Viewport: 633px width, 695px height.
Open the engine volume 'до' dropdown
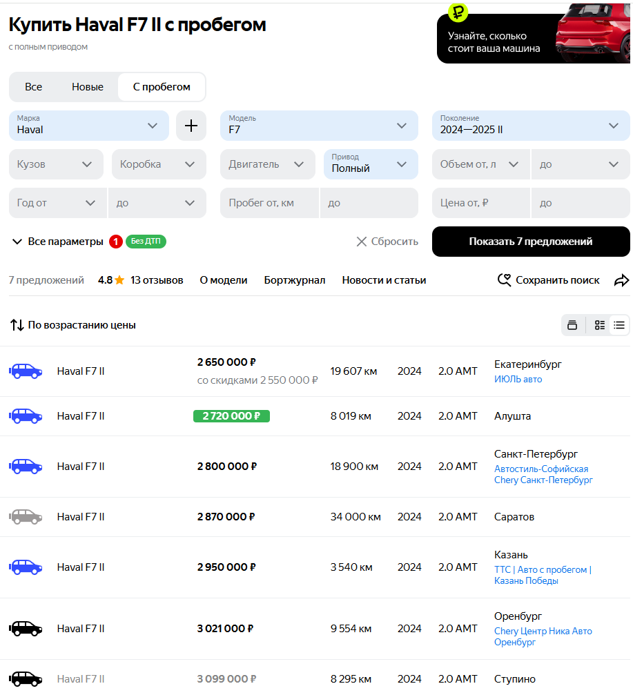[581, 164]
